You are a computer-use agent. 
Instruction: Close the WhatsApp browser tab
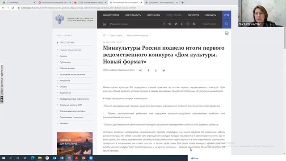coord(34,3)
